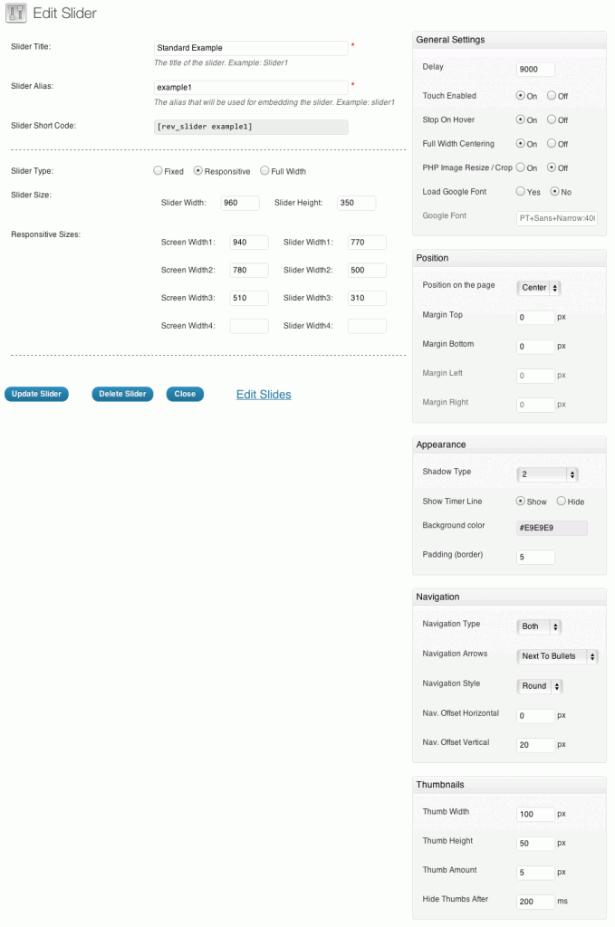Click the Delay input field
The height and width of the screenshot is (927, 615).
(x=535, y=70)
